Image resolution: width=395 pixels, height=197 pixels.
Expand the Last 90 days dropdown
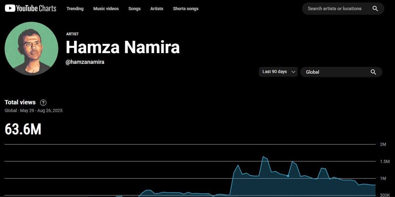[278, 72]
